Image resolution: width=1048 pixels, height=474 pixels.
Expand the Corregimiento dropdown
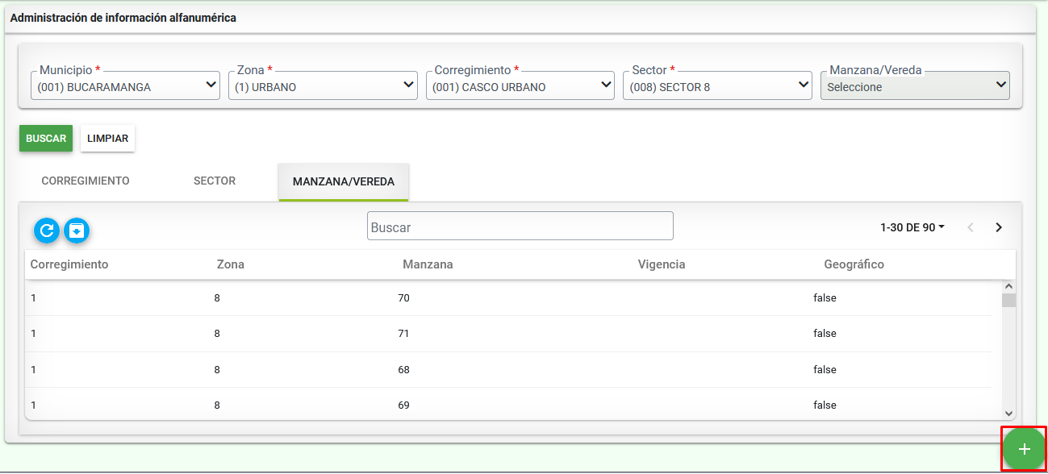[520, 86]
